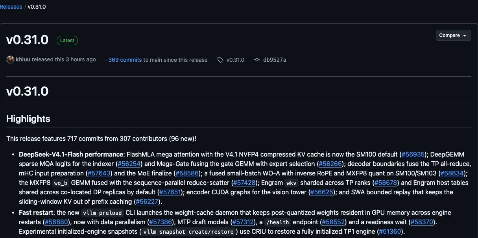Click the tag icon beside v0.31.0
The height and width of the screenshot is (238, 478).
[220, 60]
